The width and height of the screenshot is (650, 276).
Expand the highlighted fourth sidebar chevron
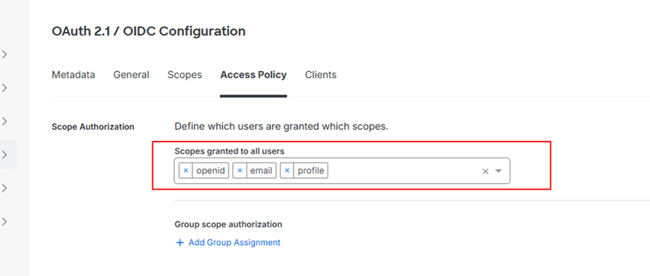(x=5, y=155)
